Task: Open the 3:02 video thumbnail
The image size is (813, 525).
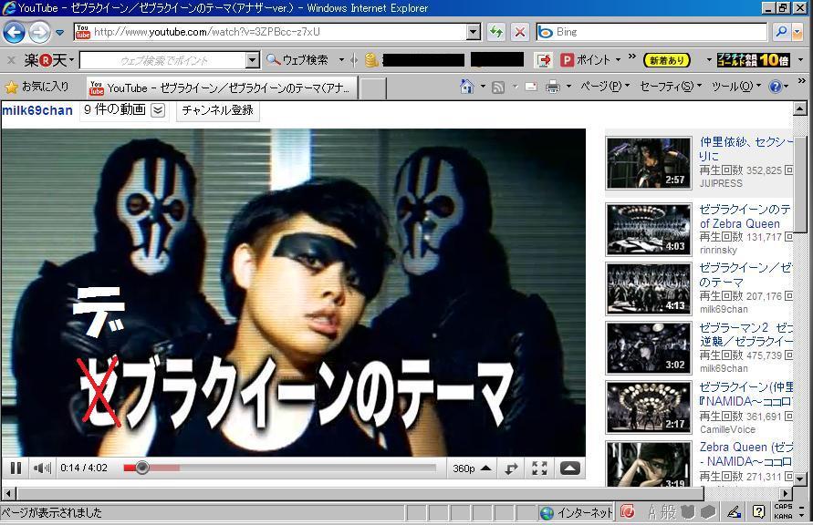Action: 648,348
